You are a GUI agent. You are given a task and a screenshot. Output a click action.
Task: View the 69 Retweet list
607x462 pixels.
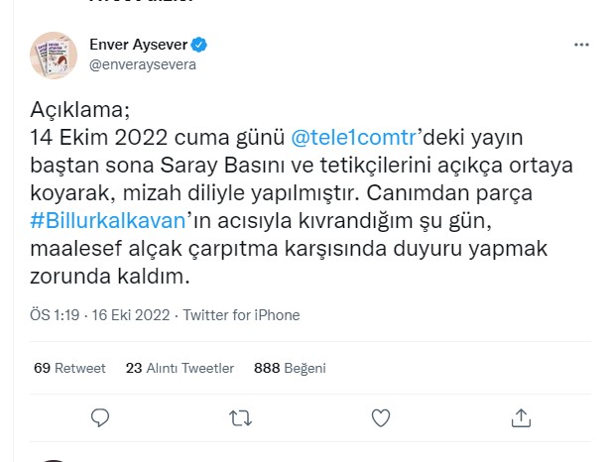pyautogui.click(x=69, y=368)
